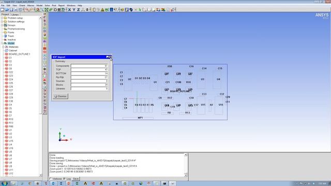The image size is (331, 186).
Task: Click the open project toolbar icon
Action: (x=7, y=10)
